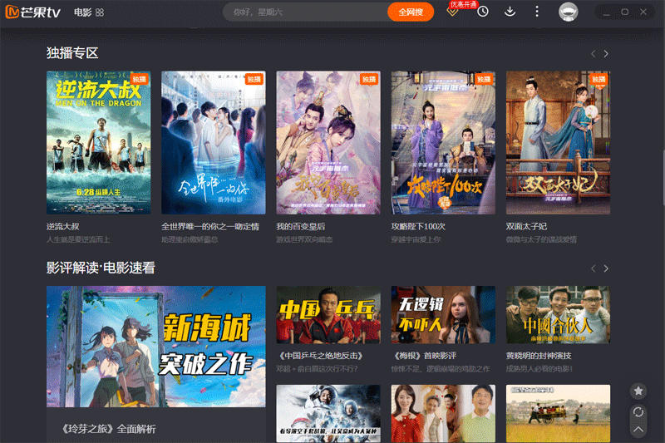
Task: Click the user avatar
Action: 568,12
